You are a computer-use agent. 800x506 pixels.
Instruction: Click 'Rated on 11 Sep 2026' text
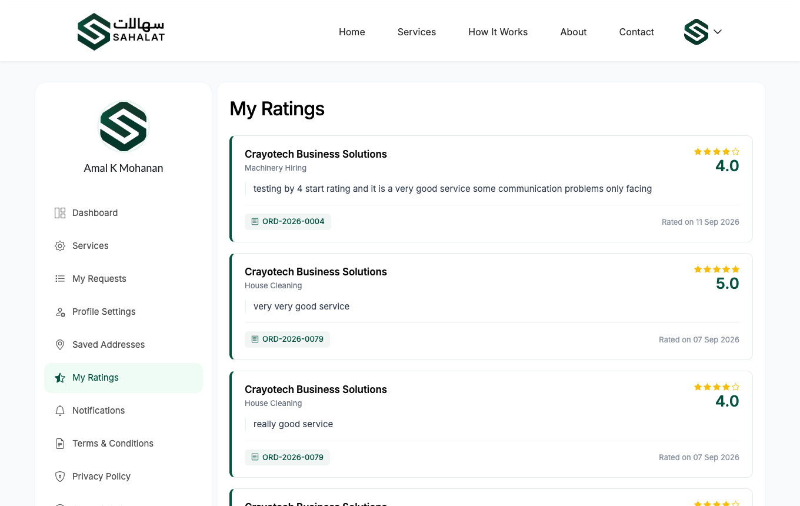pyautogui.click(x=701, y=222)
